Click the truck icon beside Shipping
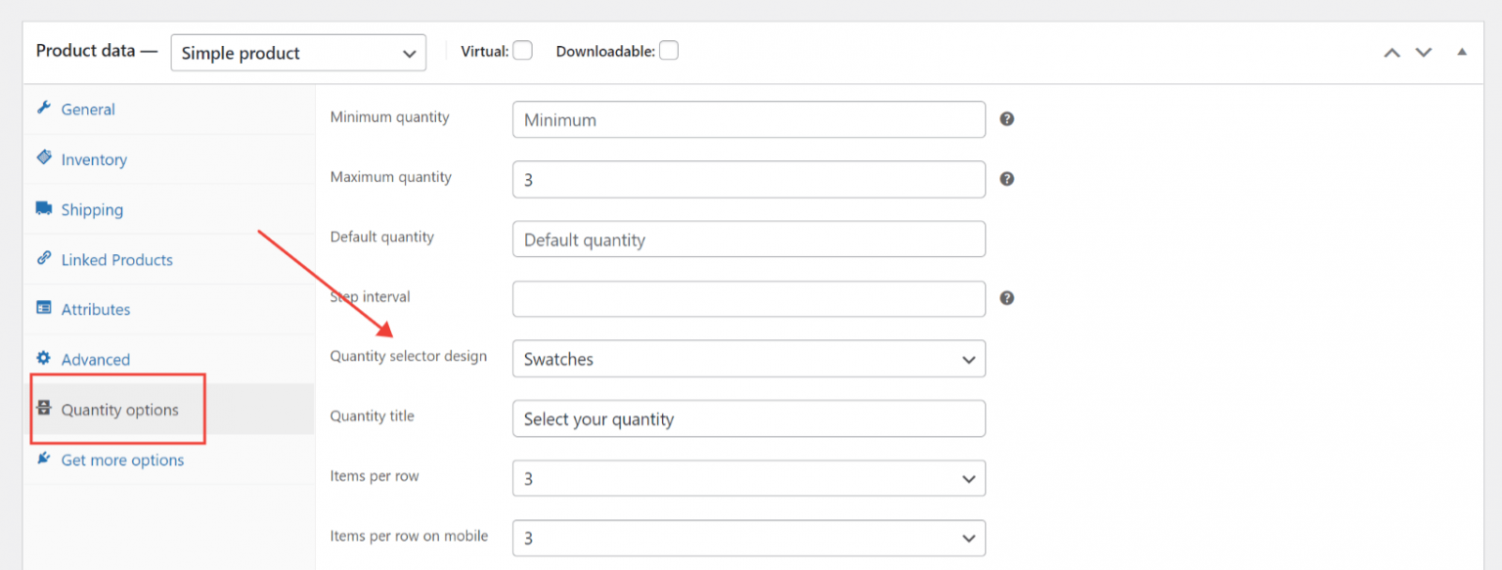 42,208
